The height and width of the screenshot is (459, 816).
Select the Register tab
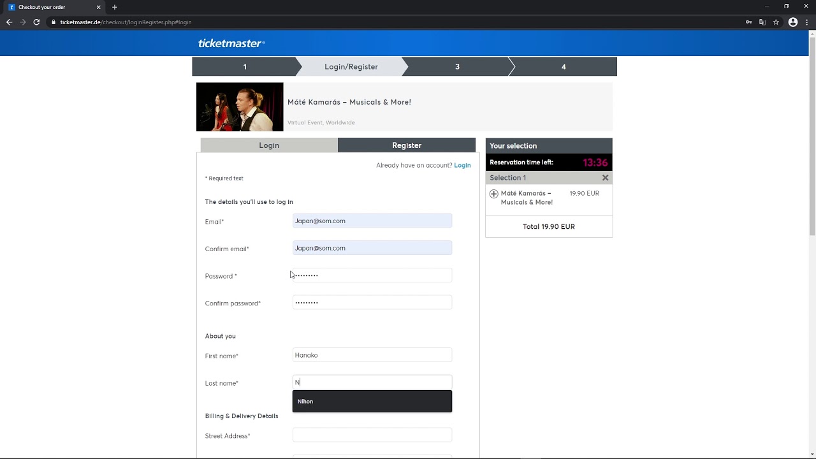(x=407, y=145)
